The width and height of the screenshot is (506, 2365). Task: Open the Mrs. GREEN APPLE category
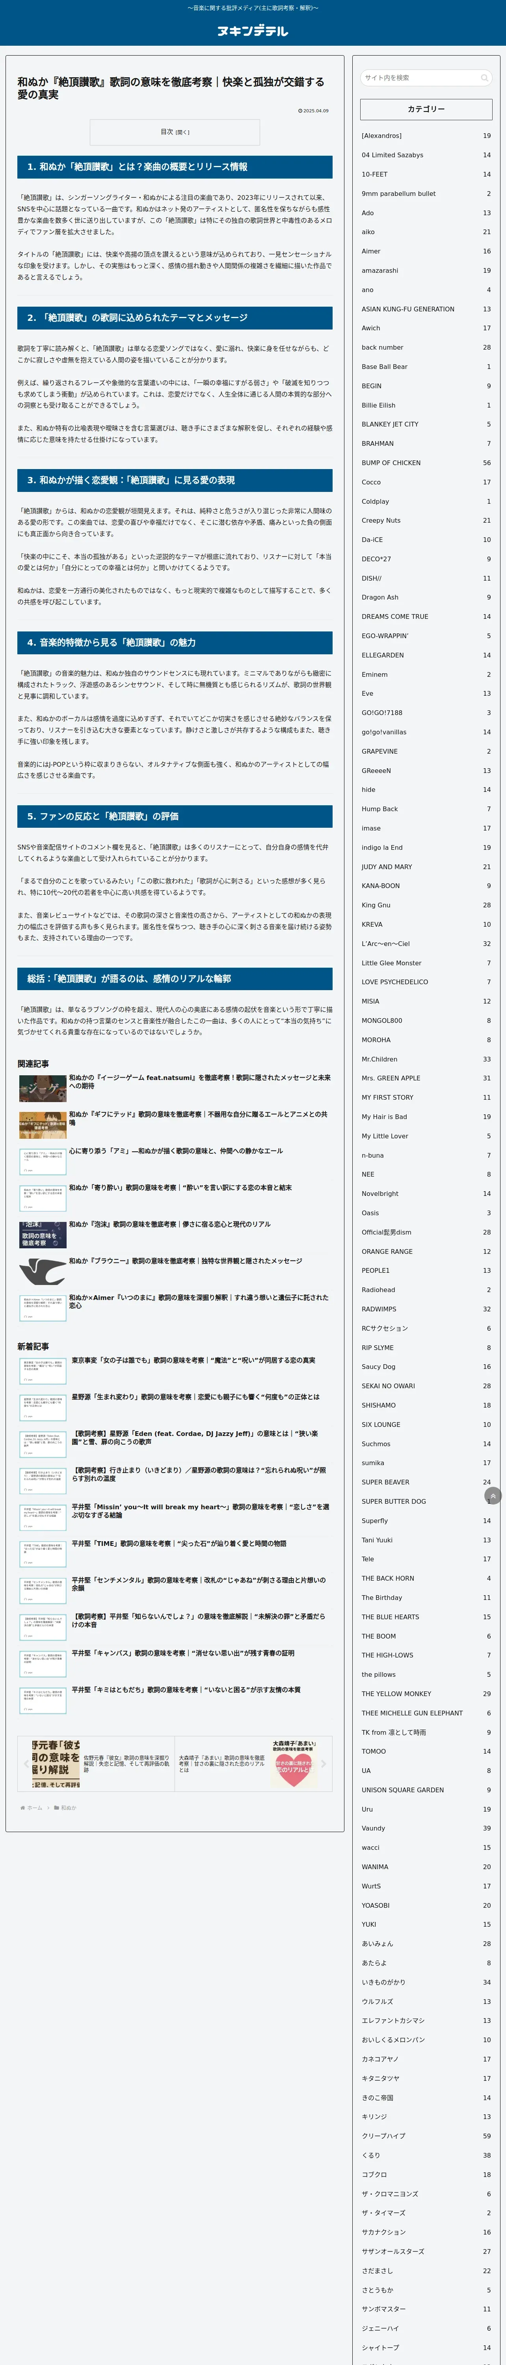(x=426, y=1079)
